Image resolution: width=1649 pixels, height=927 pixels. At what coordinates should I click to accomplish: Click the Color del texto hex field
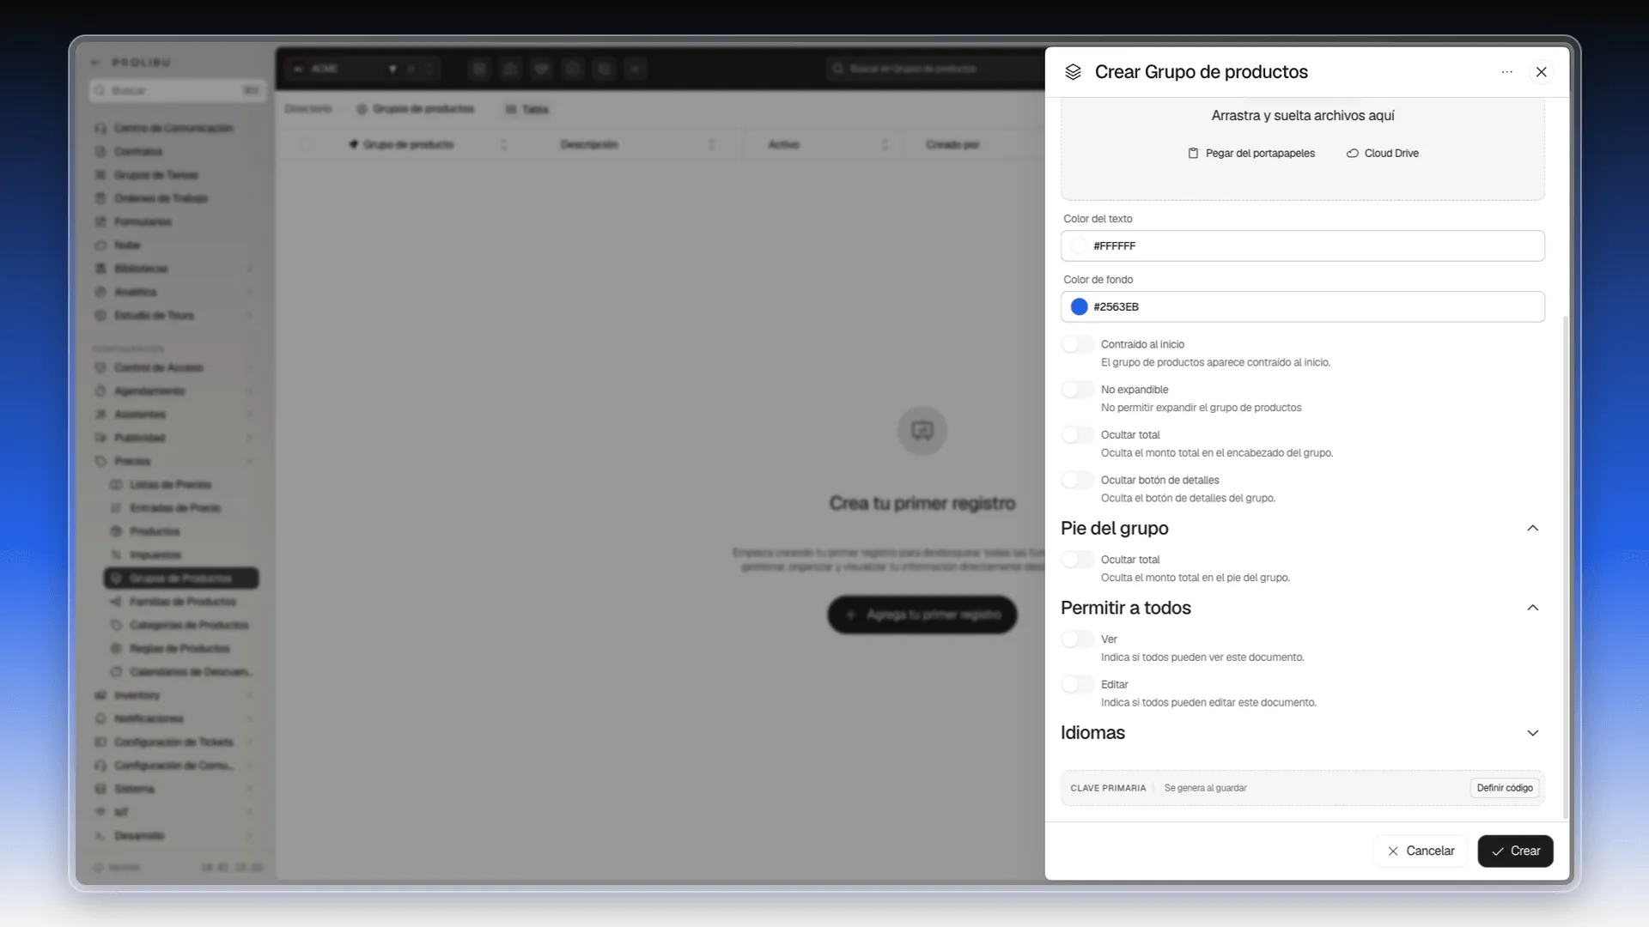coord(1302,245)
